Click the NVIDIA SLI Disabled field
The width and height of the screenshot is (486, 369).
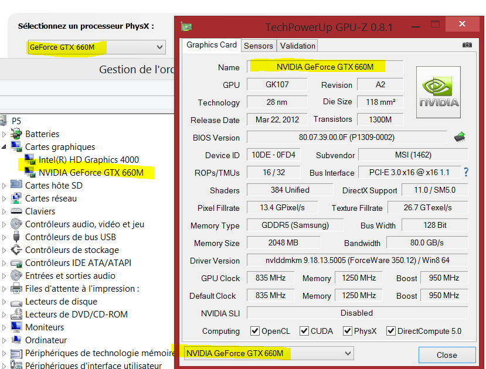pyautogui.click(x=358, y=313)
